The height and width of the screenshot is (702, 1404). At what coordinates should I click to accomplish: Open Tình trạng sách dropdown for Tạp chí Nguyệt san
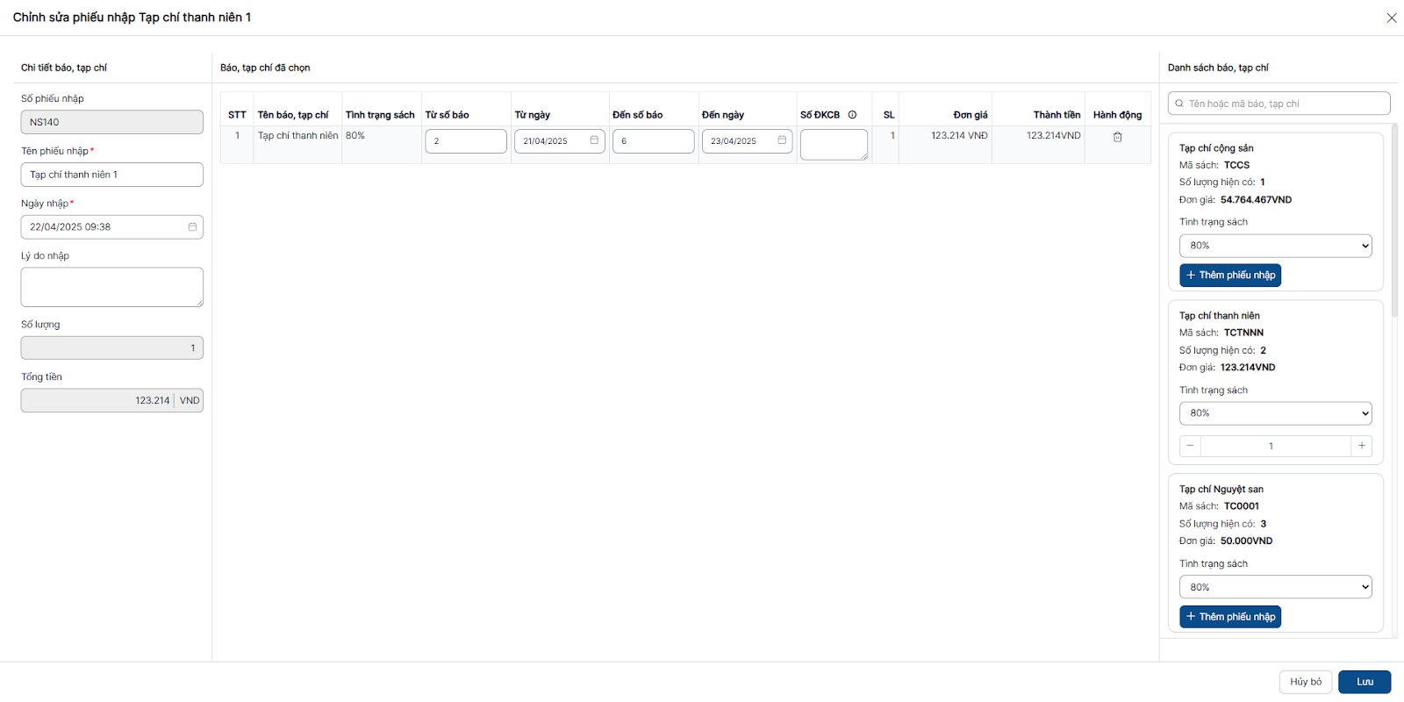[1275, 587]
